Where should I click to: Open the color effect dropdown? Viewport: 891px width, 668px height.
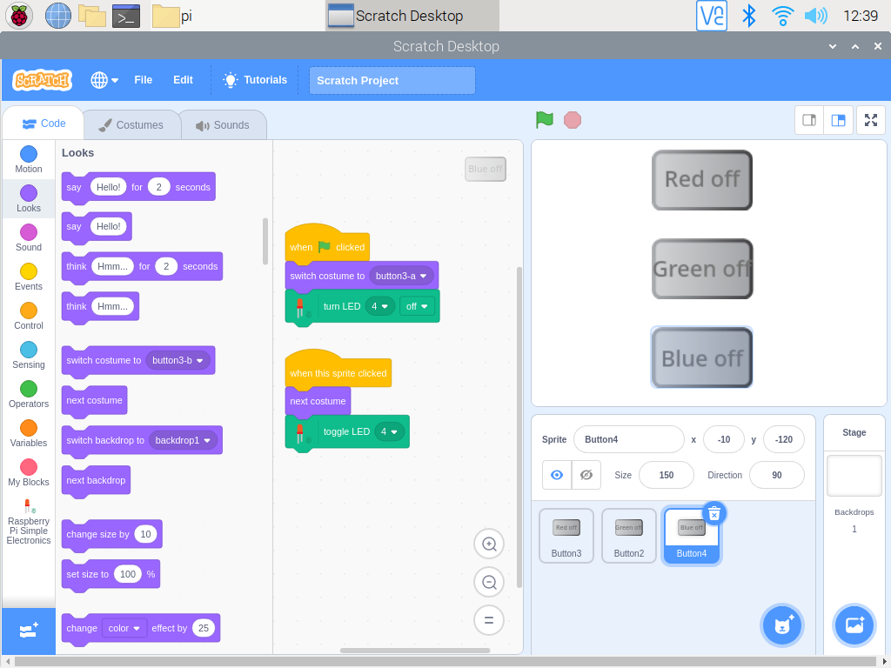(x=124, y=628)
